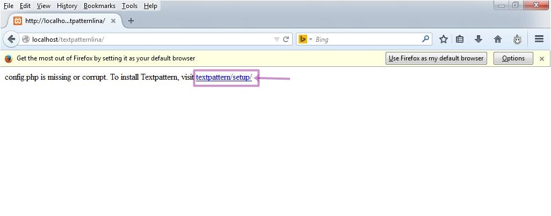Click the textpattern/setup/ link
Screen dimensions: 551x216
(x=223, y=77)
